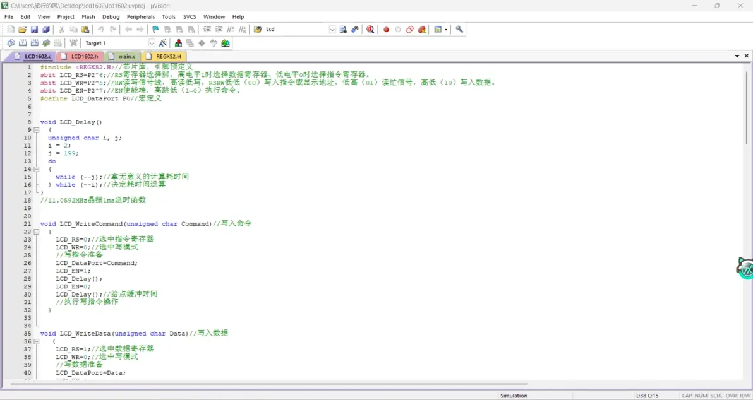753x400 pixels.
Task: Open the Flash menu
Action: [x=88, y=17]
